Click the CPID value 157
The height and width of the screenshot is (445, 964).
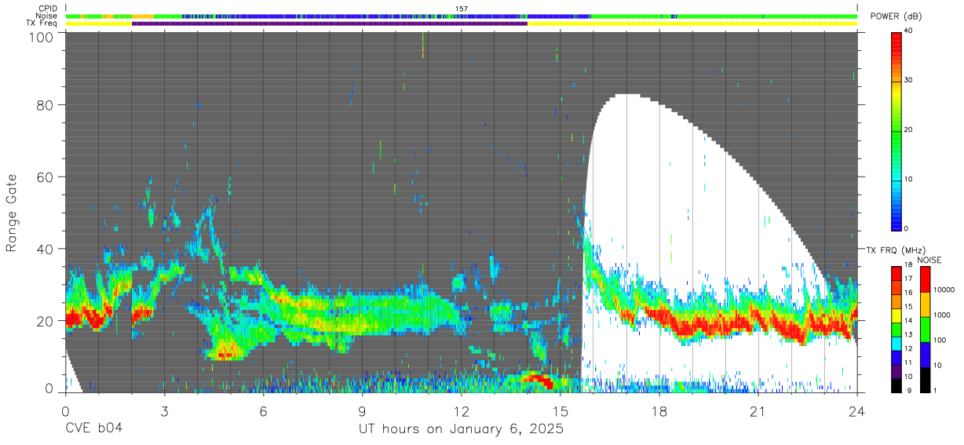tap(462, 9)
